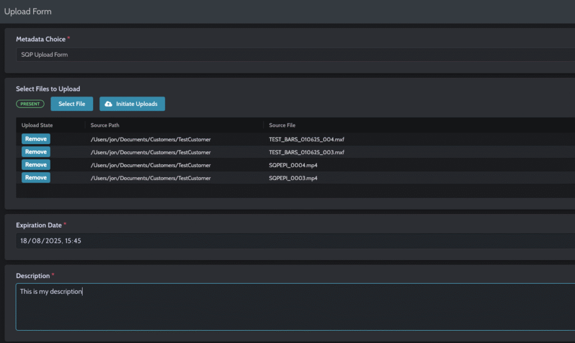Remove SQPEPI_0004.mp4 from upload list

pos(35,165)
